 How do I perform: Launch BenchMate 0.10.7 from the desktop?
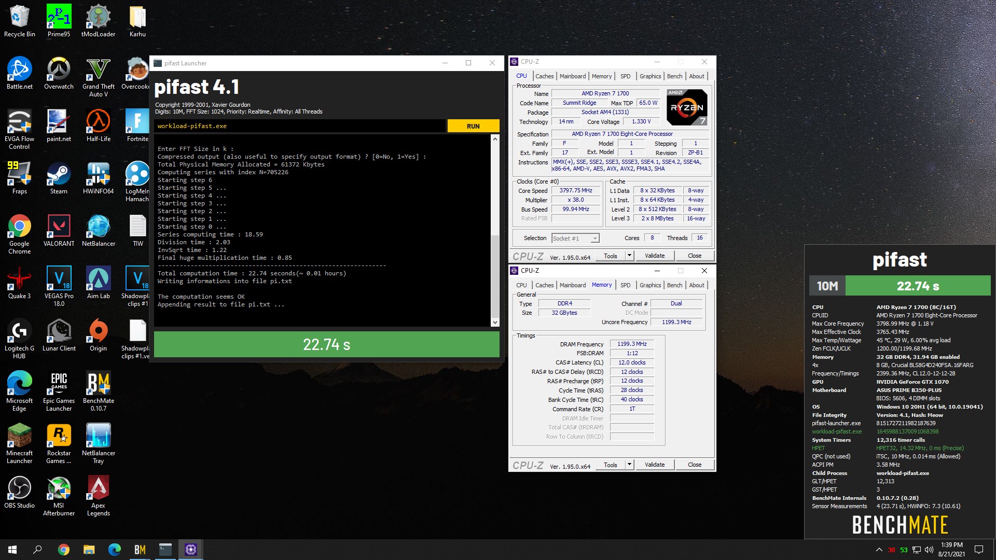coord(98,391)
